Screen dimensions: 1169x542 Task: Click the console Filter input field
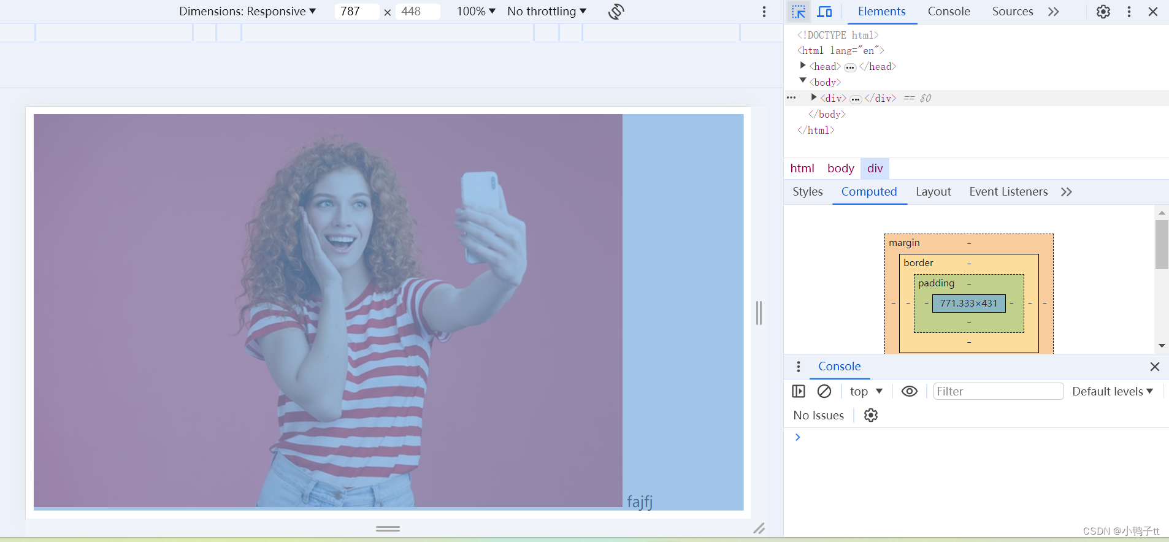point(998,391)
